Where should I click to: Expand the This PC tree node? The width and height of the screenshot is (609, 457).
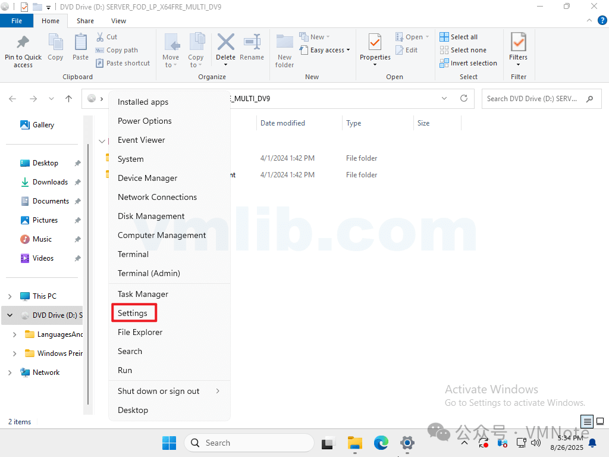pyautogui.click(x=10, y=296)
